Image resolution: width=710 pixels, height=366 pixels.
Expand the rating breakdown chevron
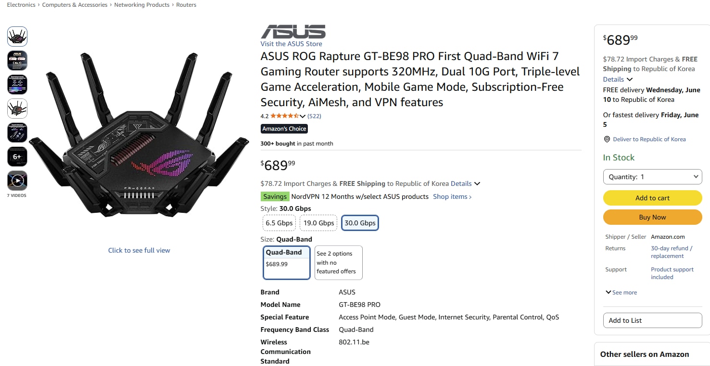click(303, 116)
